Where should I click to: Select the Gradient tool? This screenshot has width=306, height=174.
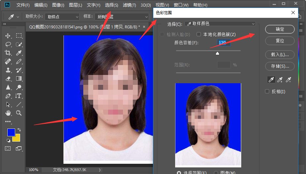[x=19, y=79]
